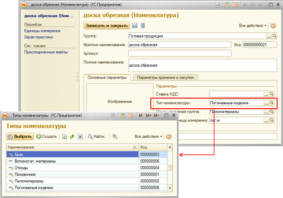Screen dimensions: 283x198
Task: Click the Найти... button in Типы номенклатуры
Action: pyautogui.click(x=98, y=137)
